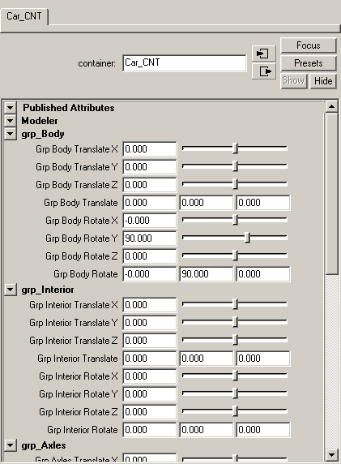Collapse the Published Attributes section
The height and width of the screenshot is (464, 341).
(11, 107)
